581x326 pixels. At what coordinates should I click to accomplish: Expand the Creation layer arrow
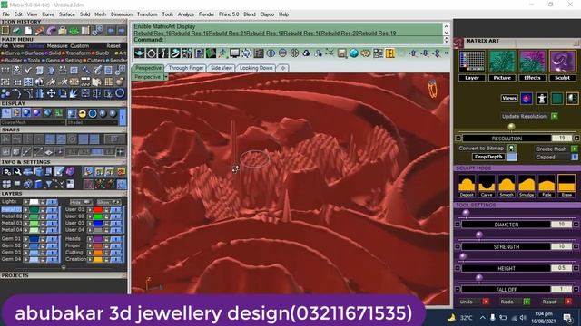[90, 260]
